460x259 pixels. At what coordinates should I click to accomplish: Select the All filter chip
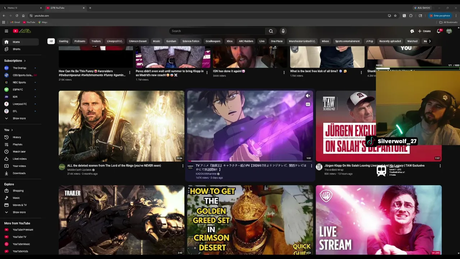click(51, 41)
